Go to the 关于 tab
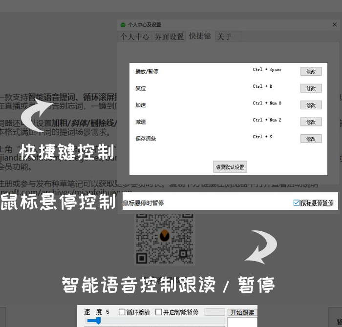Screen dimensions: 342x327 click(x=224, y=37)
